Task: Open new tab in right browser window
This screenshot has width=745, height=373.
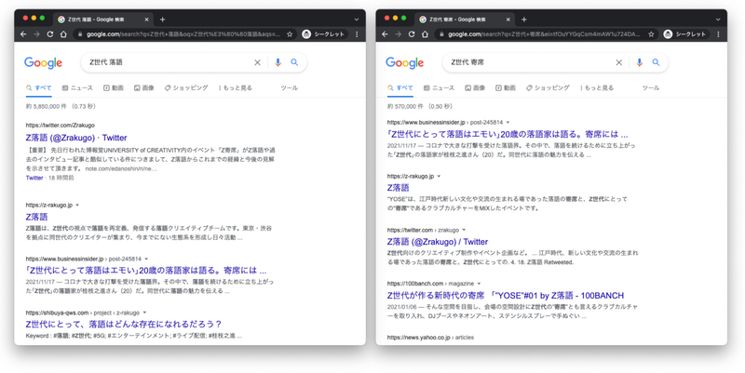Action: [x=524, y=20]
